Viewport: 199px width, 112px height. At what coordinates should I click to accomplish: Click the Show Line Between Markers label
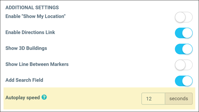coord(37,64)
